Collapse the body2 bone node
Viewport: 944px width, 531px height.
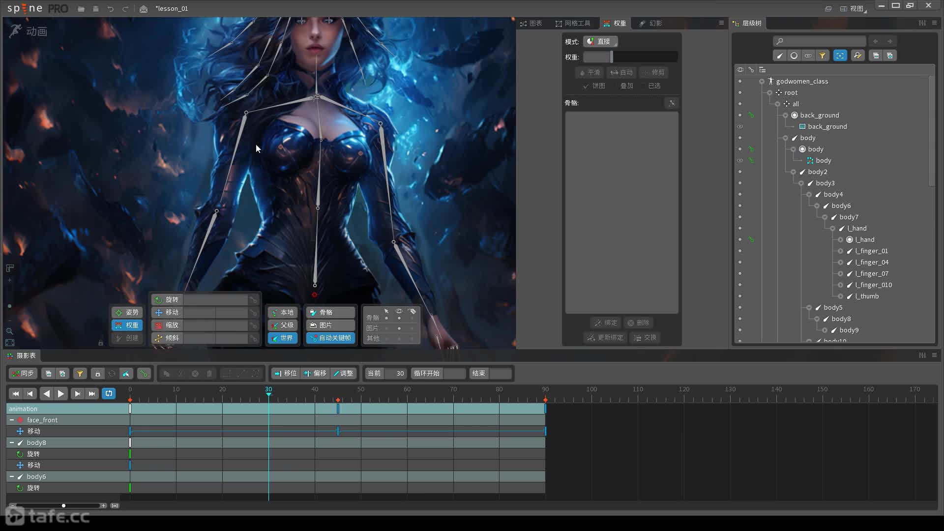(x=793, y=172)
